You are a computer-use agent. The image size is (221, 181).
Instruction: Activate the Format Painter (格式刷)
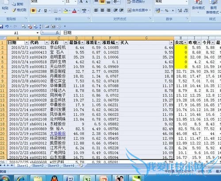coord(19,10)
